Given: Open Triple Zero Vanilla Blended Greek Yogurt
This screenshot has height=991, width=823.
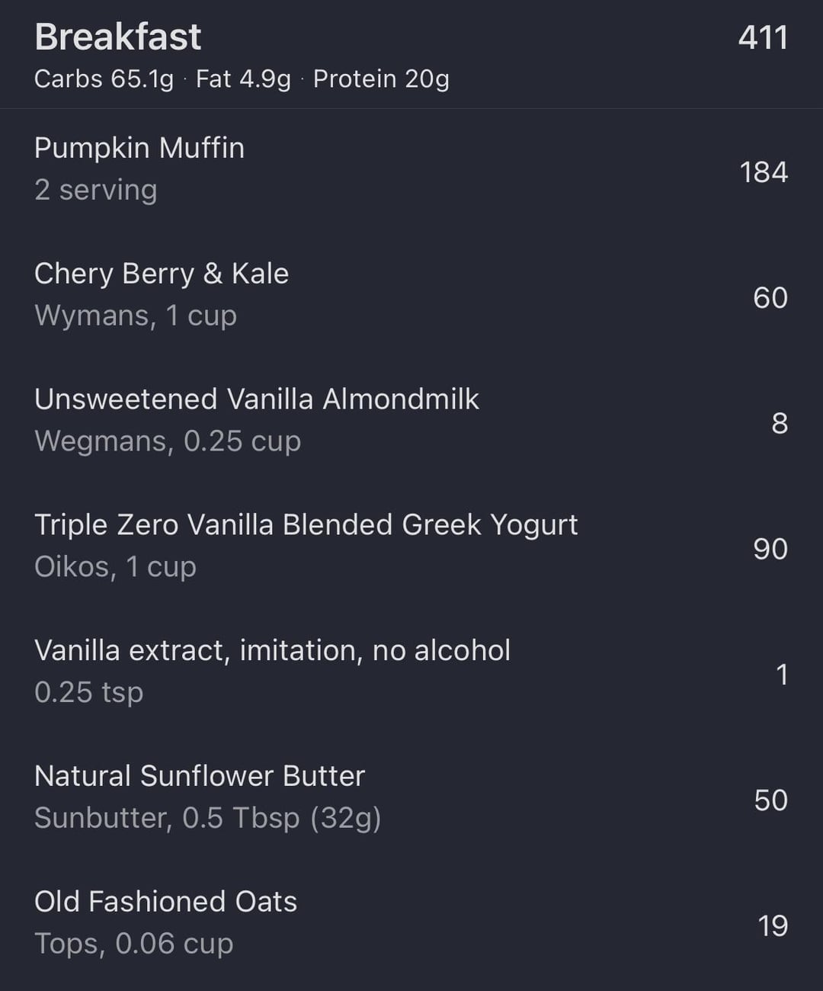Looking at the screenshot, I should pos(306,524).
